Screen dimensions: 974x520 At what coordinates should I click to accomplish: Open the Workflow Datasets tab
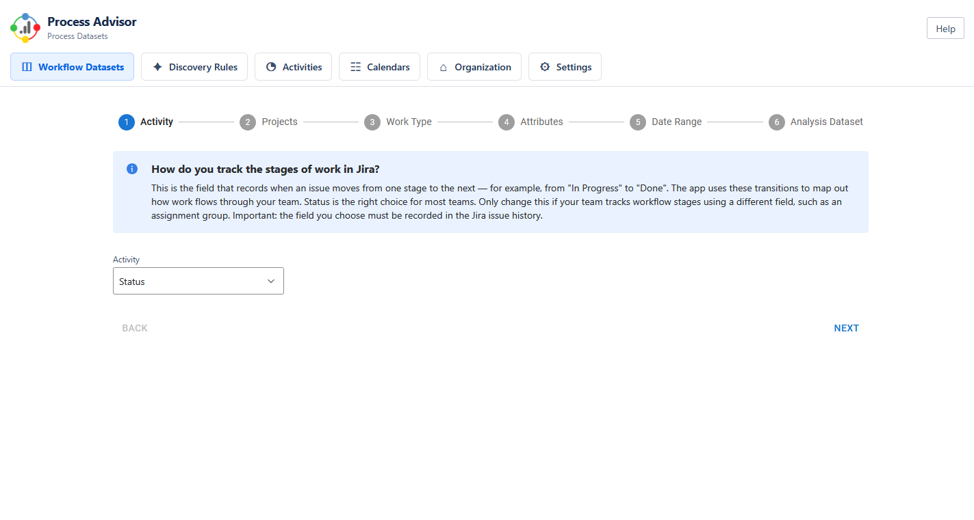(72, 67)
